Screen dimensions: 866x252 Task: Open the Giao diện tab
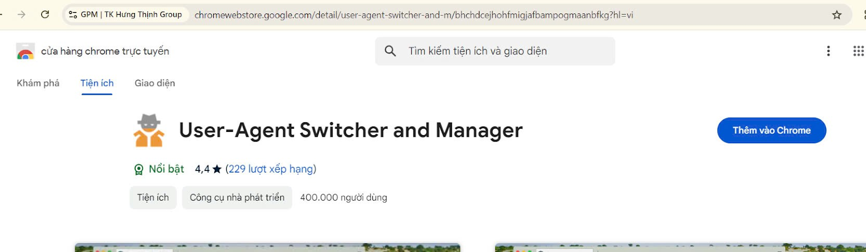(155, 83)
